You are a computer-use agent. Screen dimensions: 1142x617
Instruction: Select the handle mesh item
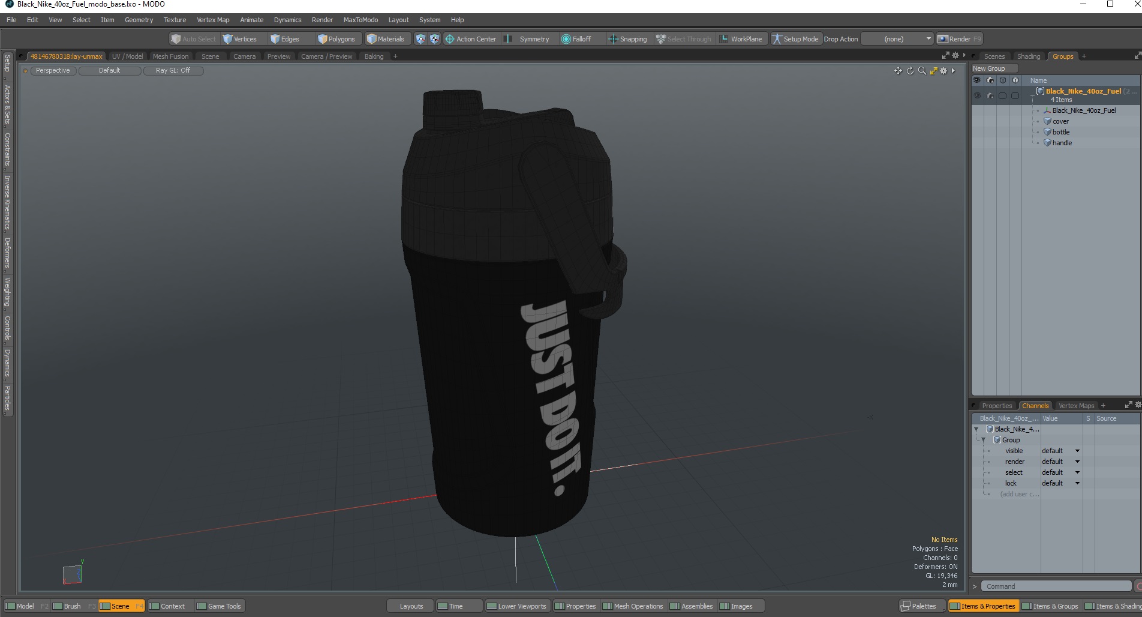point(1062,143)
